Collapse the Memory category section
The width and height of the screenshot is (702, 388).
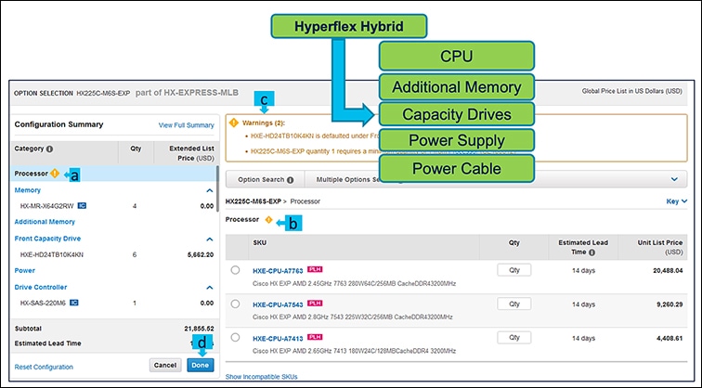coord(209,189)
